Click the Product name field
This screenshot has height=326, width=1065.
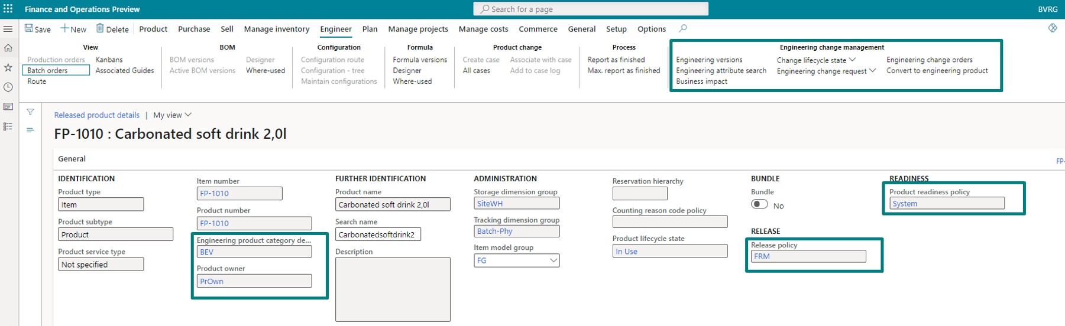(393, 204)
